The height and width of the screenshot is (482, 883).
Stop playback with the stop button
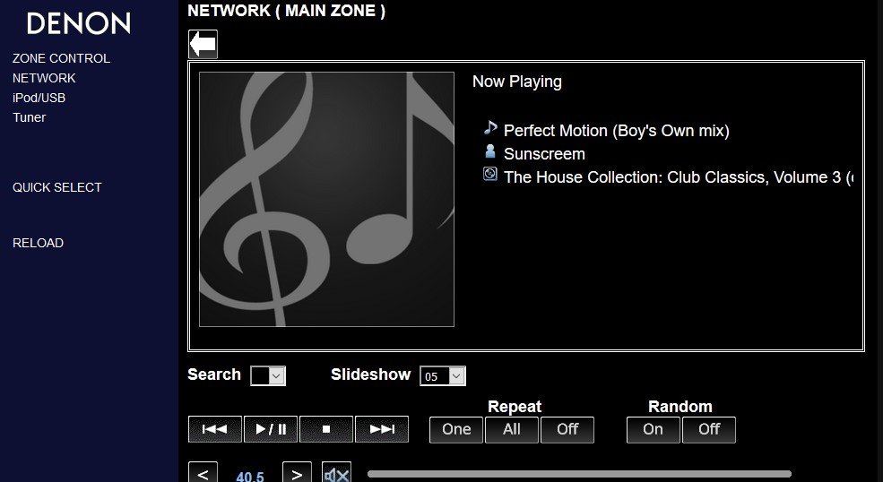(326, 429)
